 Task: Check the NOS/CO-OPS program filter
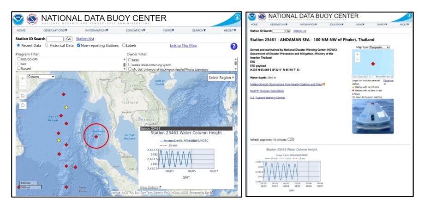[x=18, y=59]
